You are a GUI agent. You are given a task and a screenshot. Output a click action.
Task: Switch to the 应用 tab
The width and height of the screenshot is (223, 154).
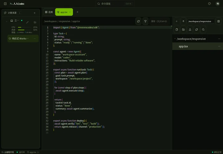point(49,12)
